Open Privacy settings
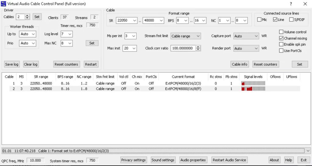The image size is (312, 166). [133, 160]
